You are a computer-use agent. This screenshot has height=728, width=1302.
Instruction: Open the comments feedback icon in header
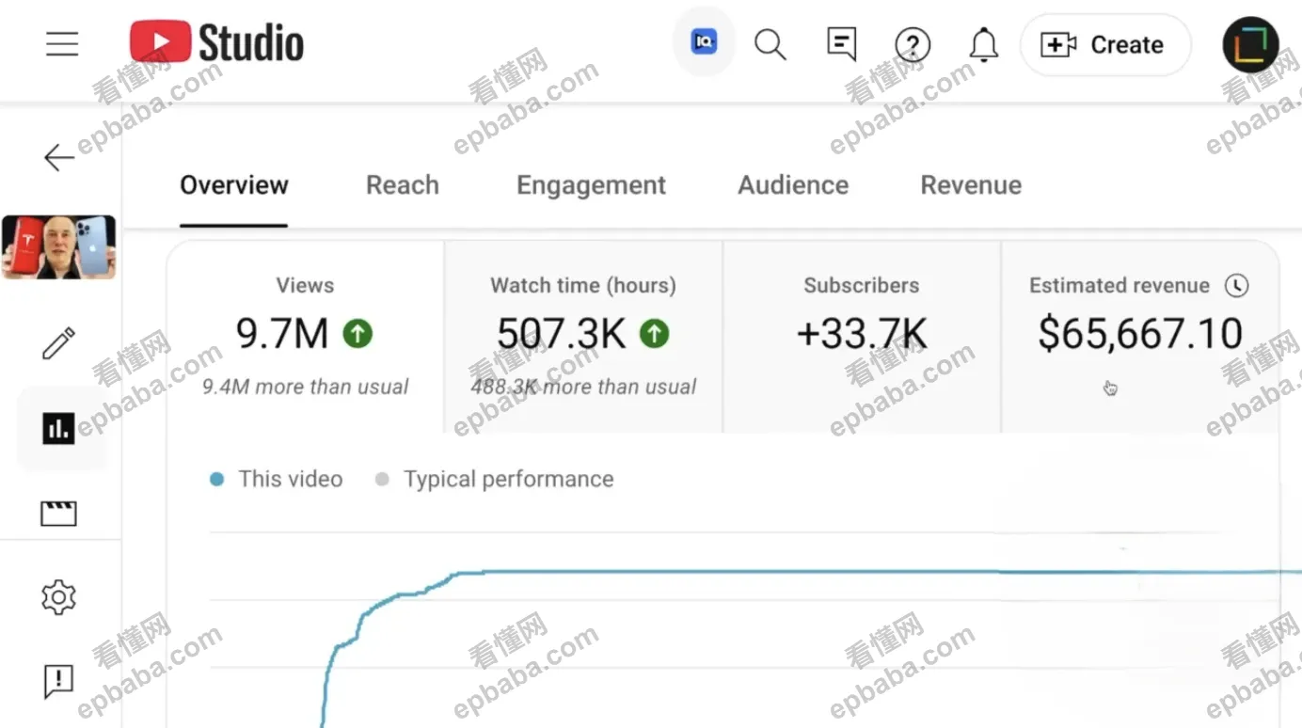(x=841, y=44)
